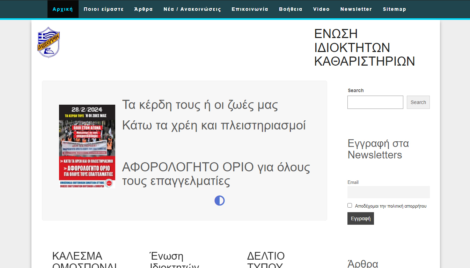Open the Video page
This screenshot has height=268, width=470.
coord(321,9)
